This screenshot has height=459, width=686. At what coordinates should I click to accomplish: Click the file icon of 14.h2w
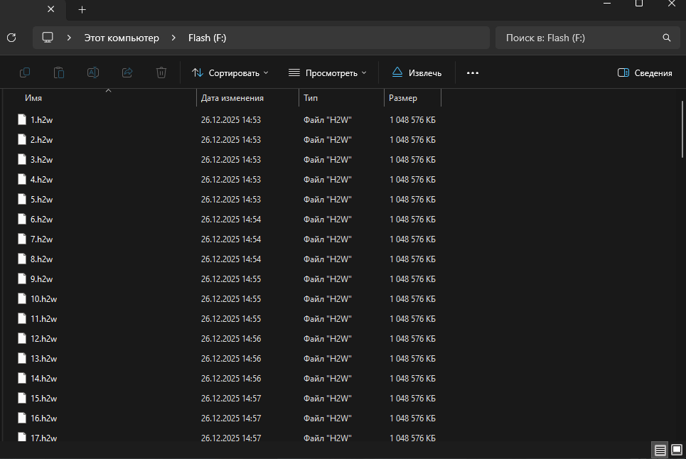click(22, 379)
